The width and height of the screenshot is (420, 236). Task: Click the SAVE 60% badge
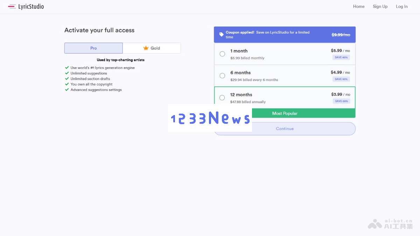pos(341,101)
